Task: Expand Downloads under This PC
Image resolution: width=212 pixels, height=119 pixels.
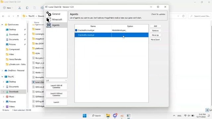Action: click(4, 92)
